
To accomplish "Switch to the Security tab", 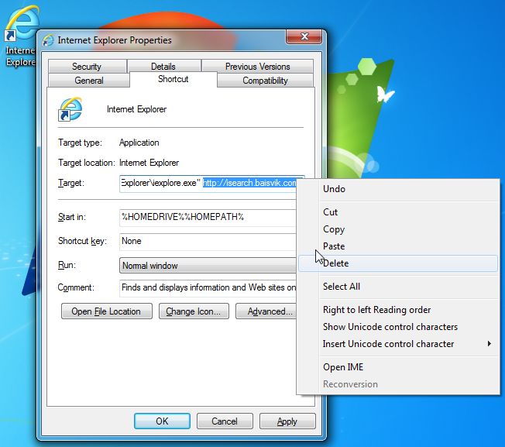I will [87, 67].
